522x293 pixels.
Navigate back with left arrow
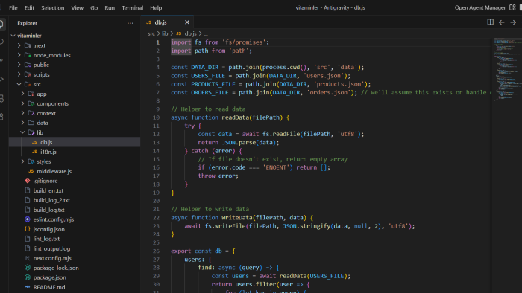coord(501,22)
